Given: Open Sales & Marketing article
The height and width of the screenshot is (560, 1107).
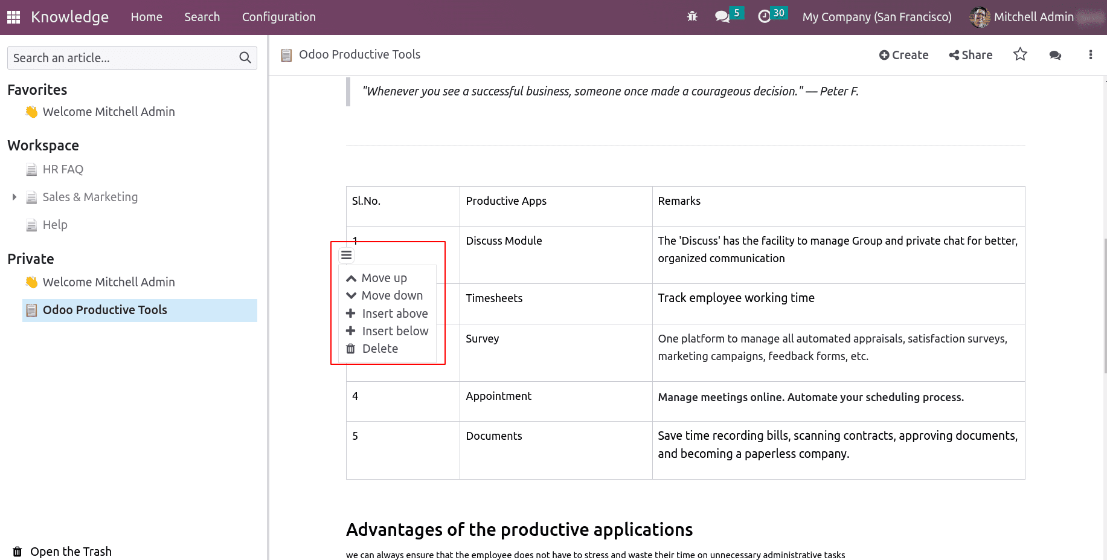Looking at the screenshot, I should (x=90, y=197).
